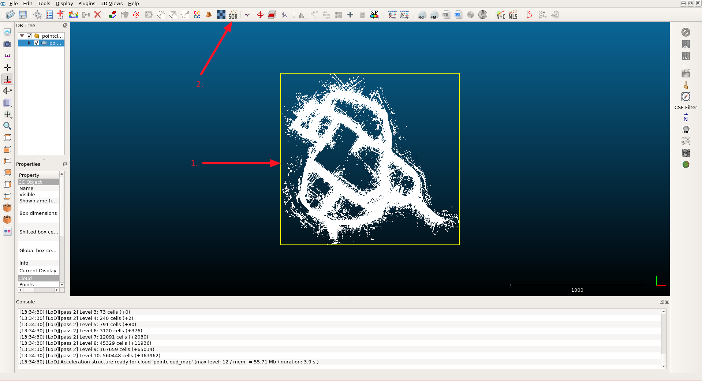Click the MLS smoothing tool icon
The height and width of the screenshot is (381, 702).
513,15
